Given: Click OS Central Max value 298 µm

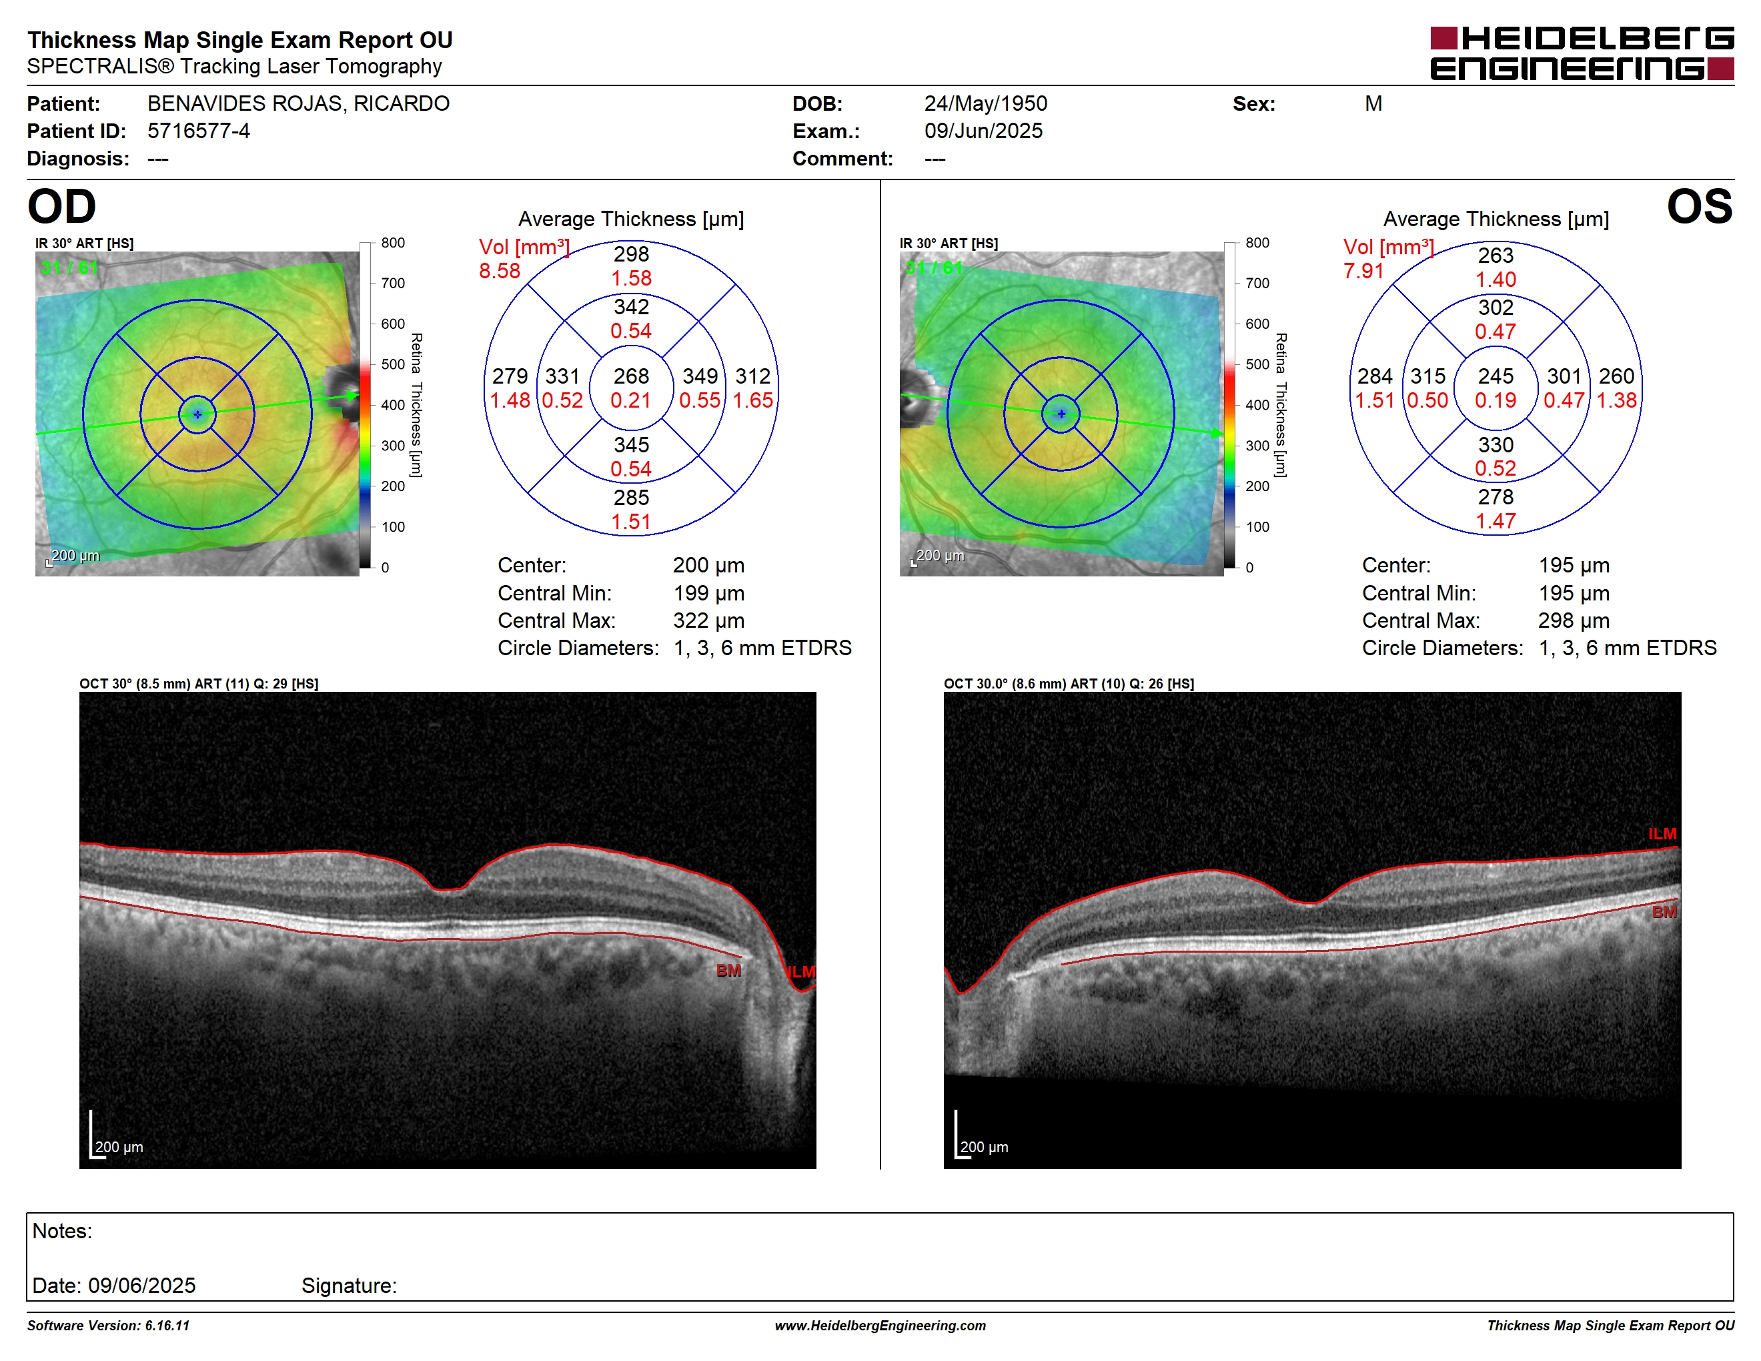Looking at the screenshot, I should coord(1573,620).
